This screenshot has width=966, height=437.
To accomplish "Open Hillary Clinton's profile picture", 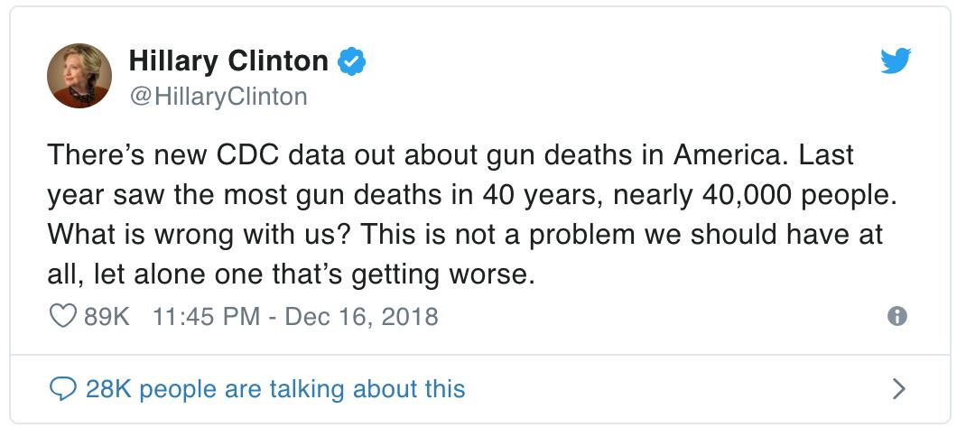I will pos(79,76).
